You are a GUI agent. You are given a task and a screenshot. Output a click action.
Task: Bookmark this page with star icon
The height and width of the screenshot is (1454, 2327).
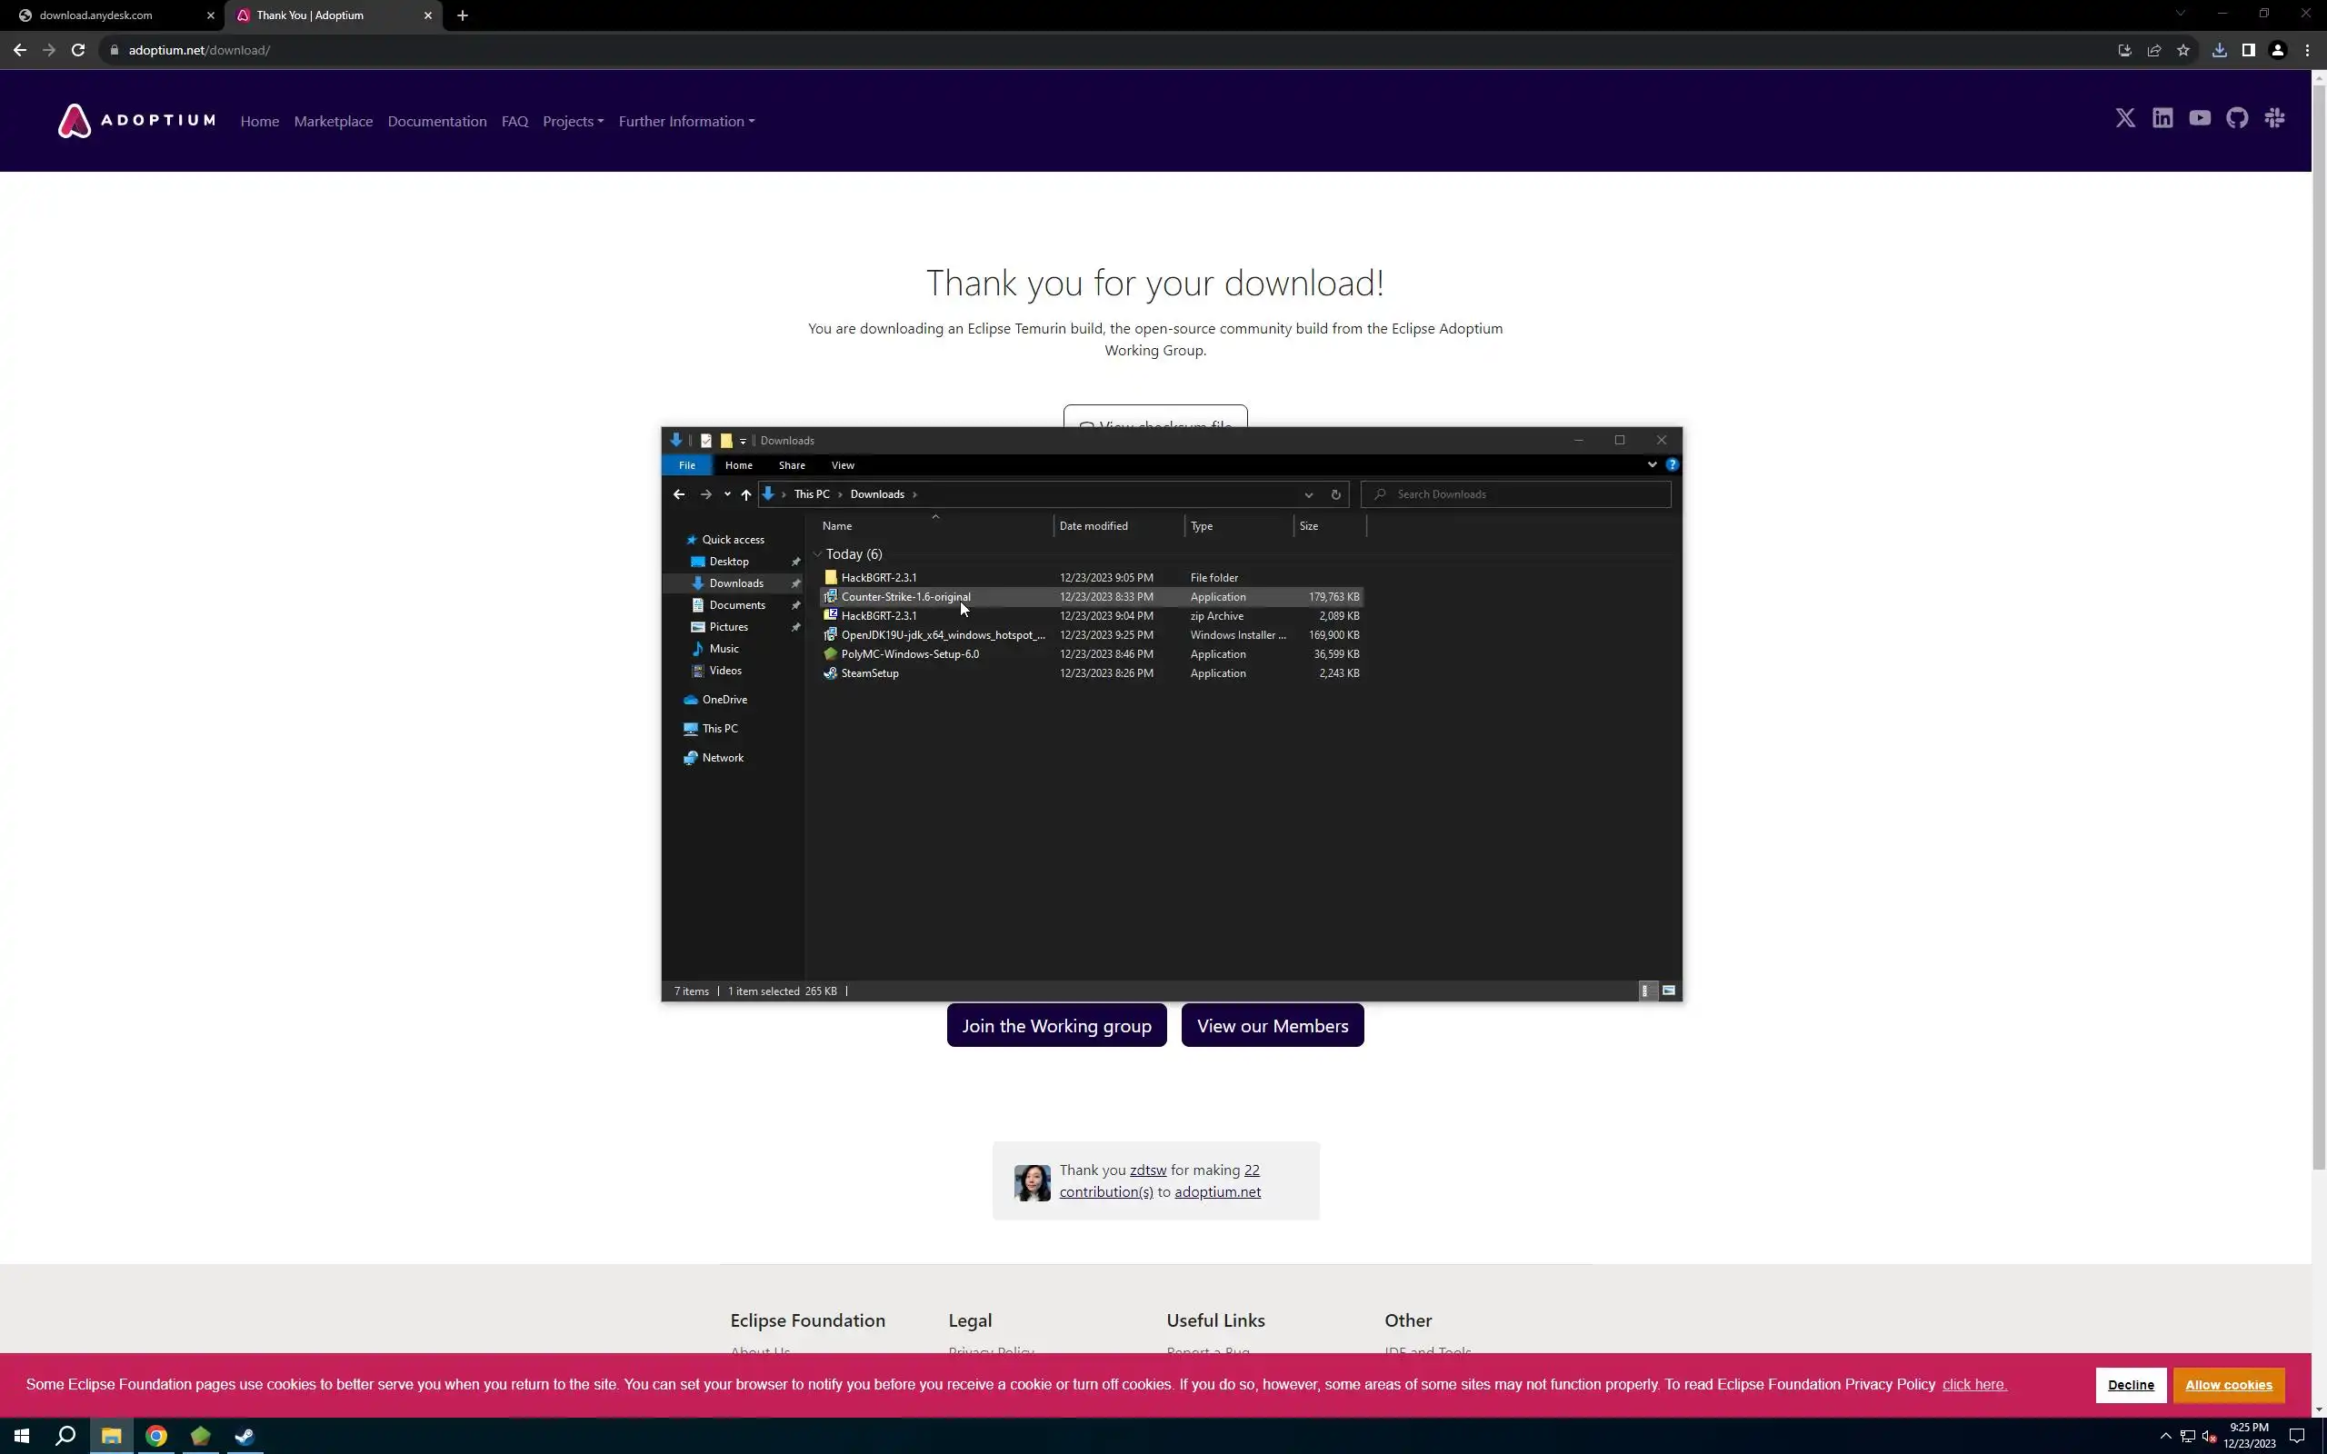click(2183, 50)
